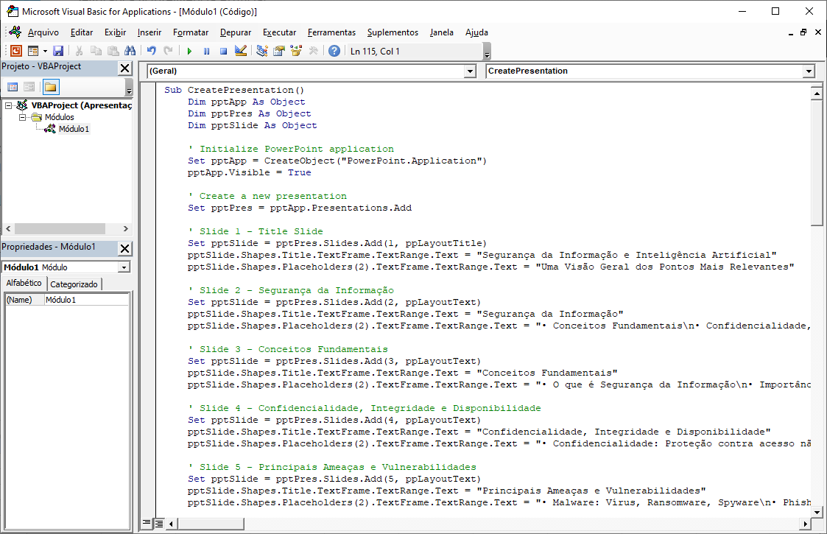
Task: Open the Exibir menu
Action: tap(115, 32)
